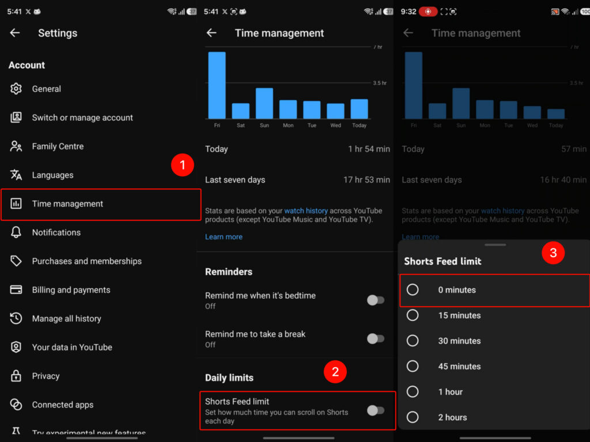
Task: Tap the General gear icon
Action: (16, 89)
